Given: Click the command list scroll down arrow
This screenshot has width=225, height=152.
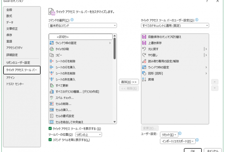Looking at the screenshot, I should [x=115, y=122].
